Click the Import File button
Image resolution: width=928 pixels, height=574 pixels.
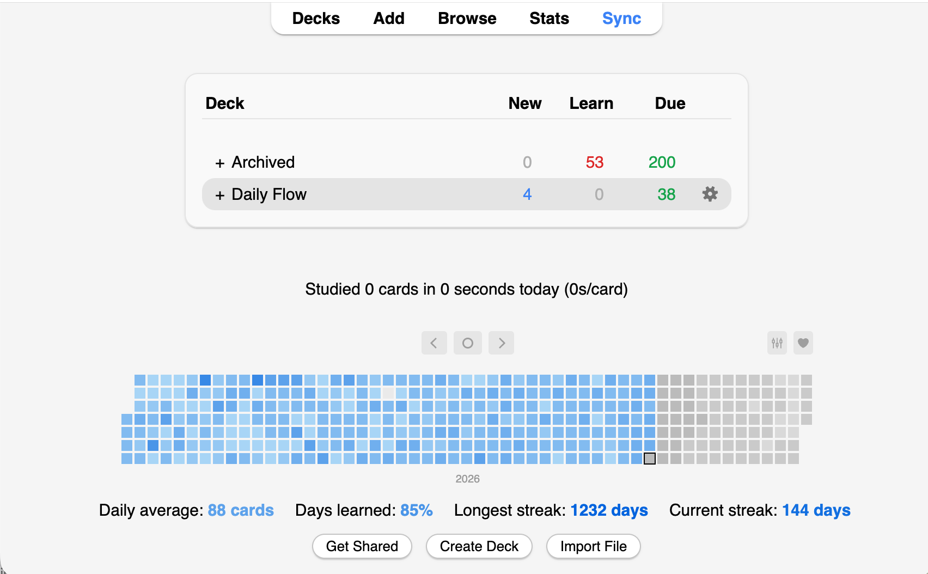pyautogui.click(x=594, y=546)
